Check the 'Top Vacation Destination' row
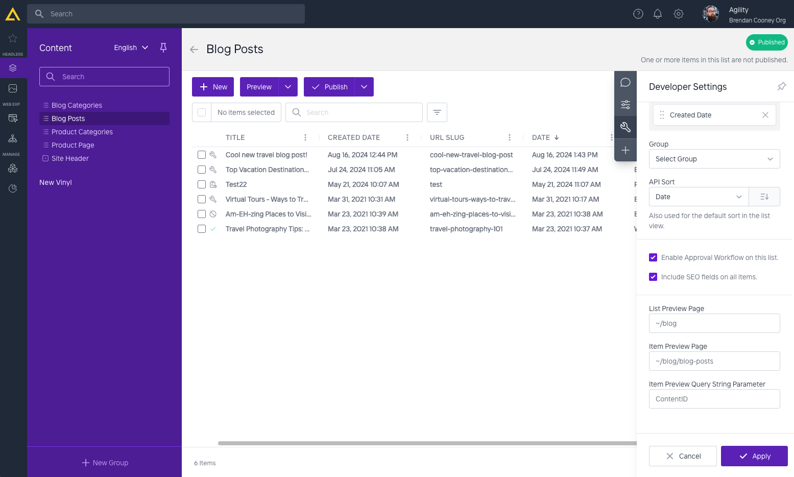Screen dimensions: 794x477 tap(202, 170)
